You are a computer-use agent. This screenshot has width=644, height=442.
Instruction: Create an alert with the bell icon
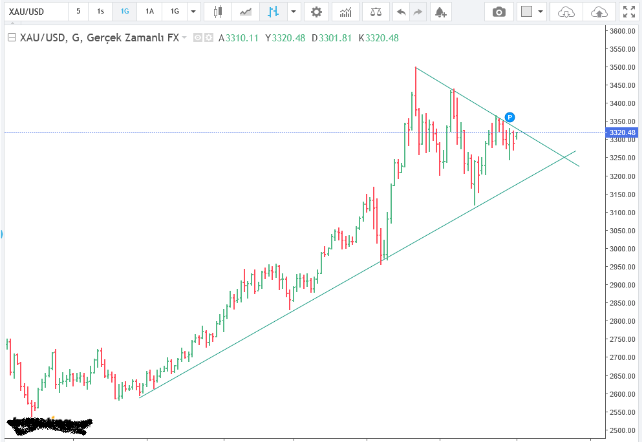click(440, 12)
